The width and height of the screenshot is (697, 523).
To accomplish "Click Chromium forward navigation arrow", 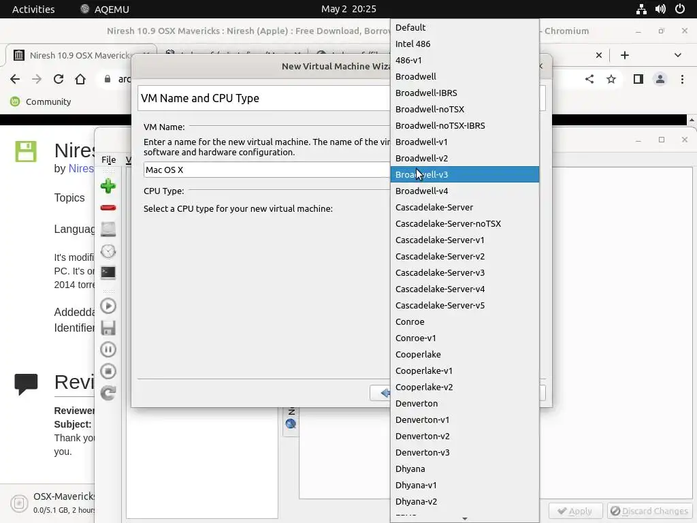I will (37, 79).
